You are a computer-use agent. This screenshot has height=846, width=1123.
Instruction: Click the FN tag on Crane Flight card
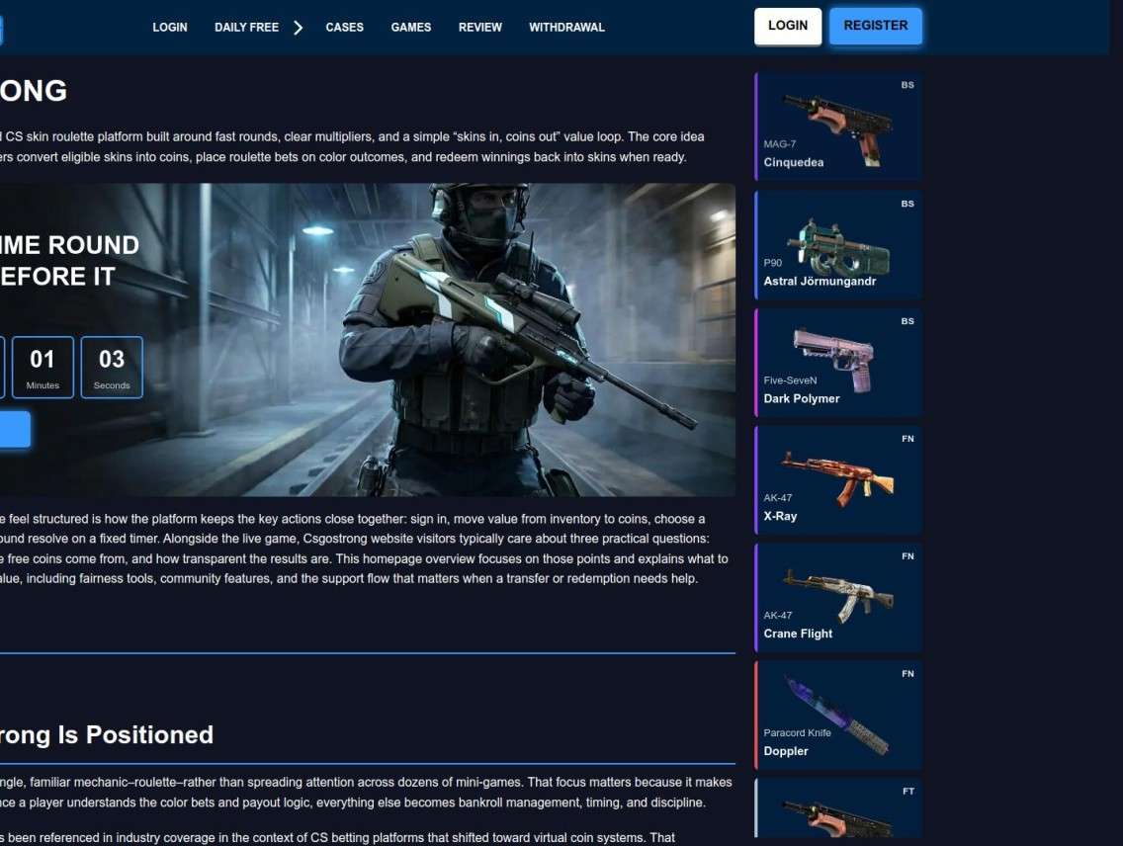[907, 556]
